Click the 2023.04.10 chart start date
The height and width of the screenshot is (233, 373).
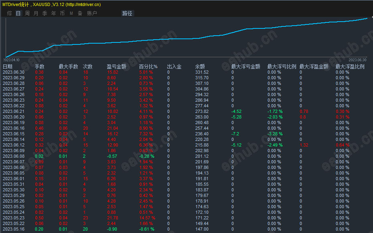pos(11,60)
